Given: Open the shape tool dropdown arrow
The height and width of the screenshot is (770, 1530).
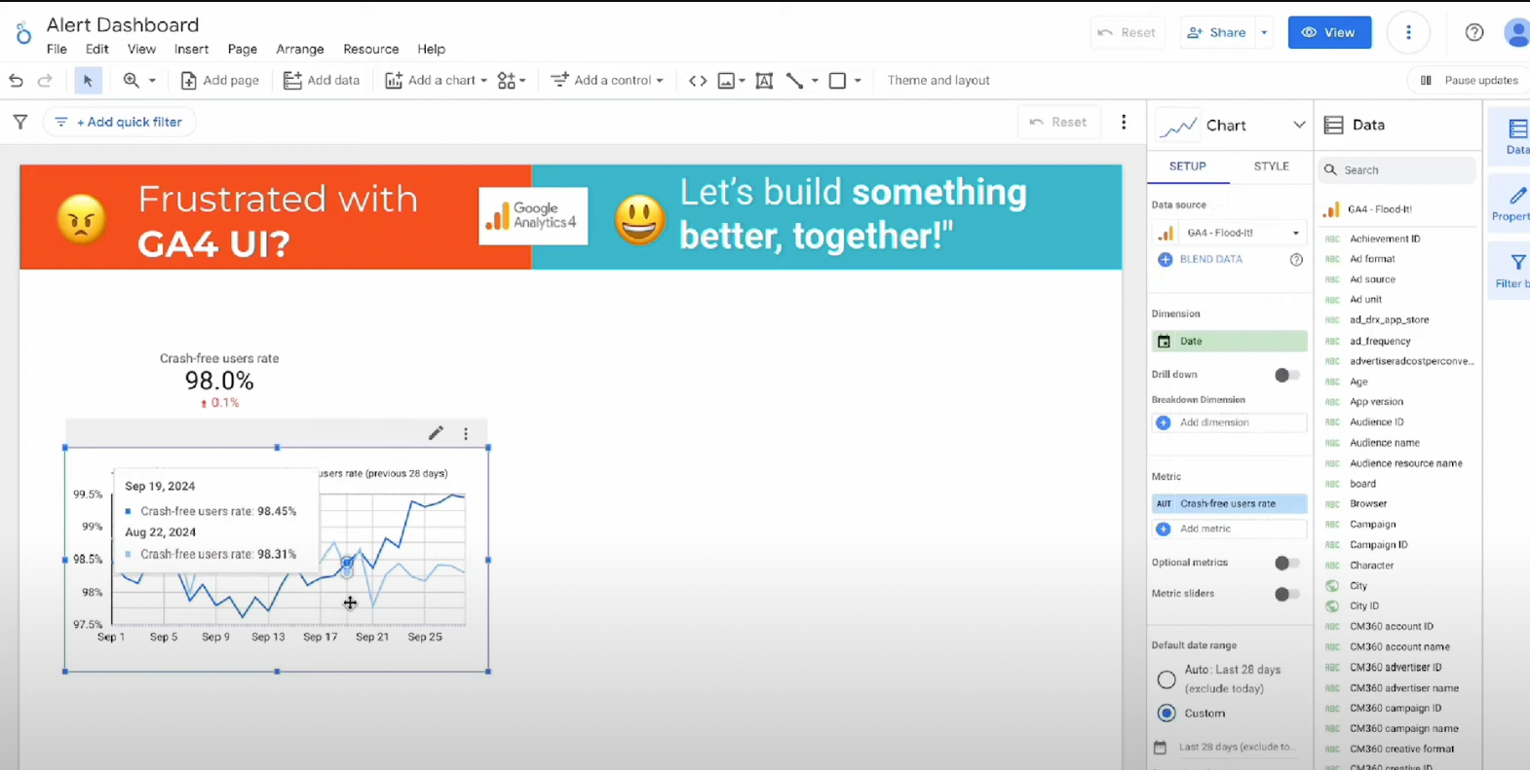Looking at the screenshot, I should (x=858, y=81).
